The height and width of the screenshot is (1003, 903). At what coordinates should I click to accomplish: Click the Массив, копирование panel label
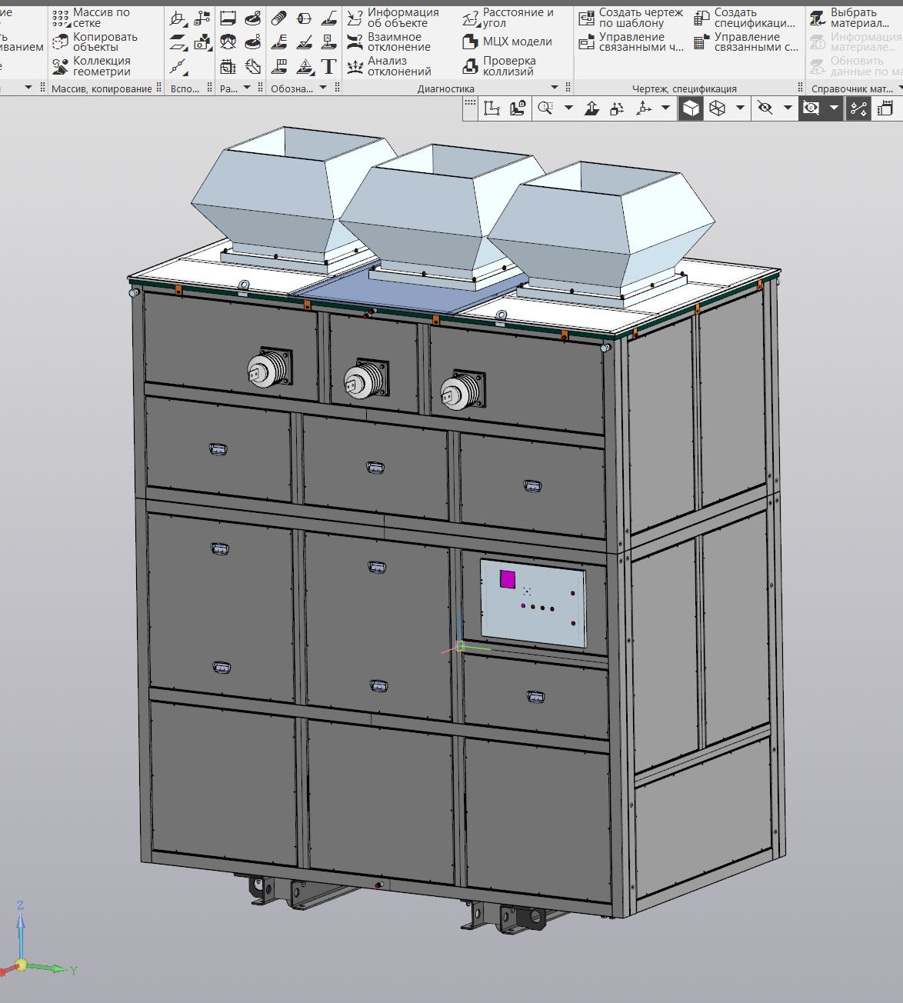pyautogui.click(x=102, y=89)
